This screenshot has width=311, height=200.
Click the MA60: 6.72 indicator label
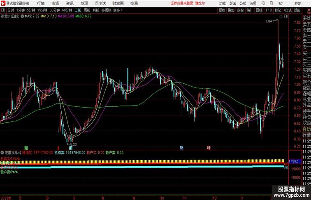click(84, 16)
